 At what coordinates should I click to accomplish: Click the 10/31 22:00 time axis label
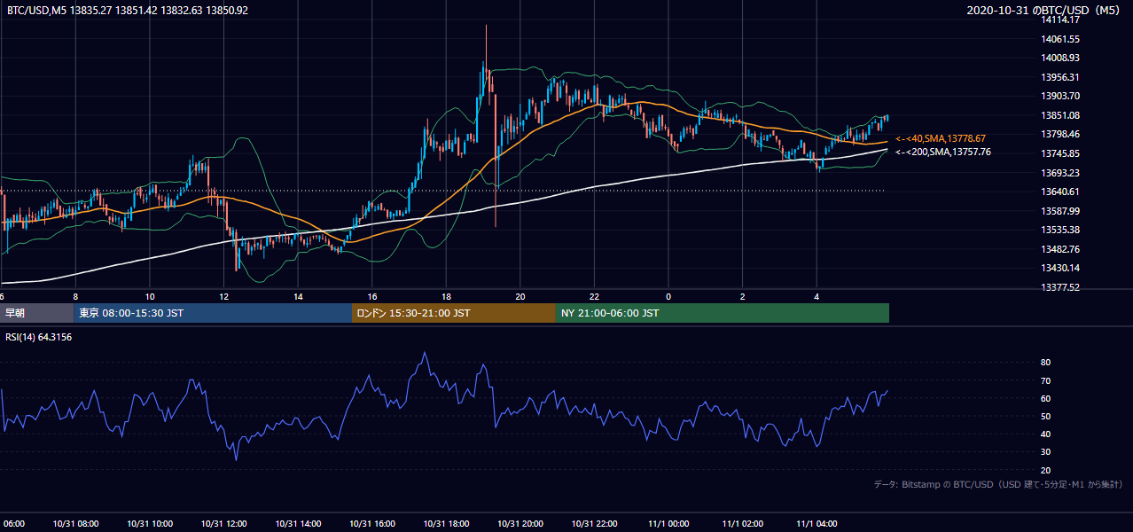point(594,524)
